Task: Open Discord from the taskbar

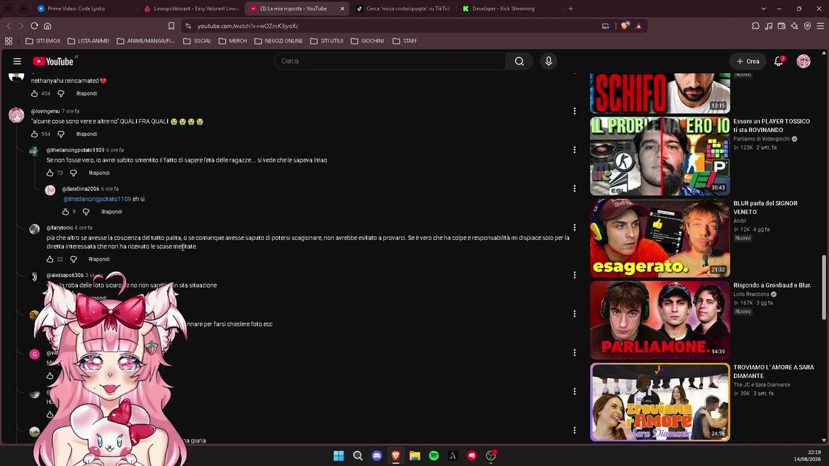Action: 377,456
